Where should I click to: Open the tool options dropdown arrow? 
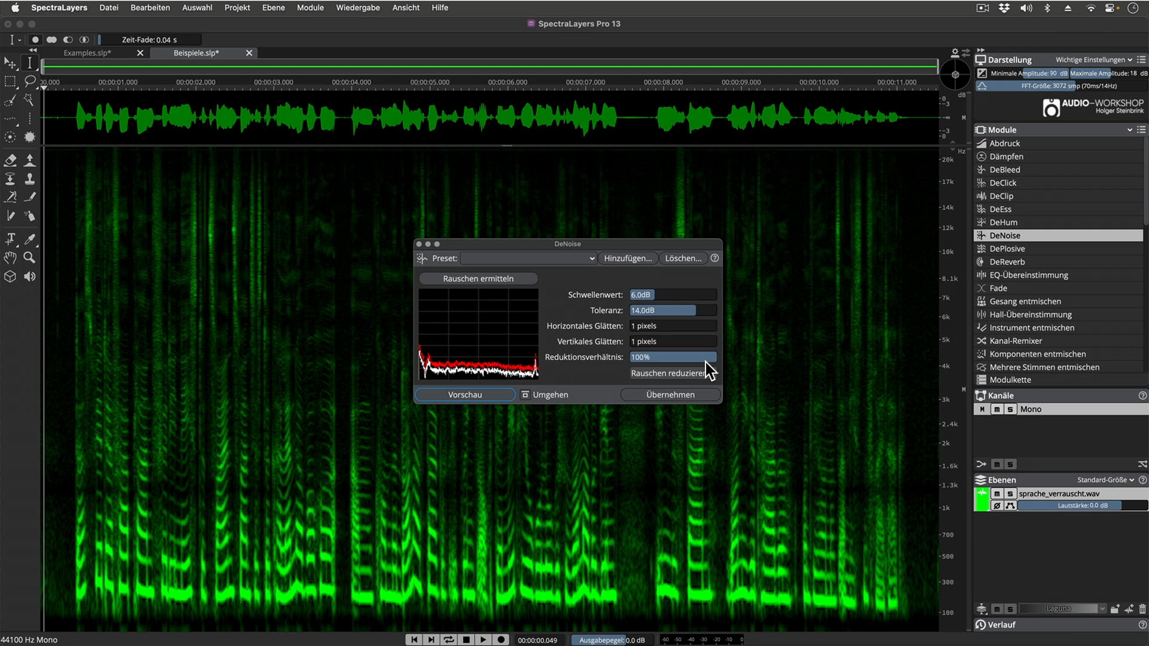[20, 40]
